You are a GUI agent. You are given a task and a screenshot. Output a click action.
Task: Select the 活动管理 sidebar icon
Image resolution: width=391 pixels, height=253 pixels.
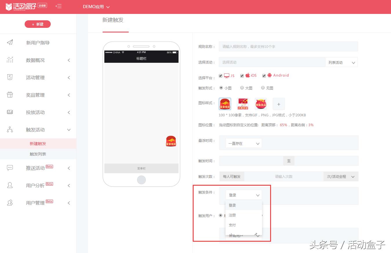pos(10,77)
